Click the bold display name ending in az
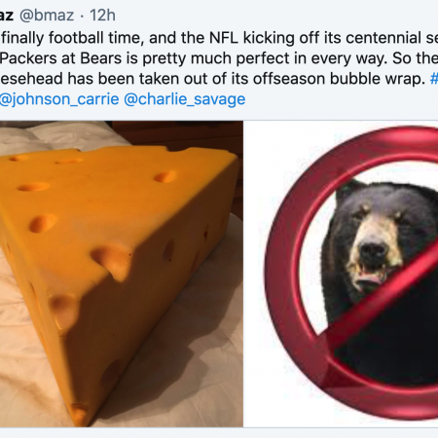 click(7, 16)
